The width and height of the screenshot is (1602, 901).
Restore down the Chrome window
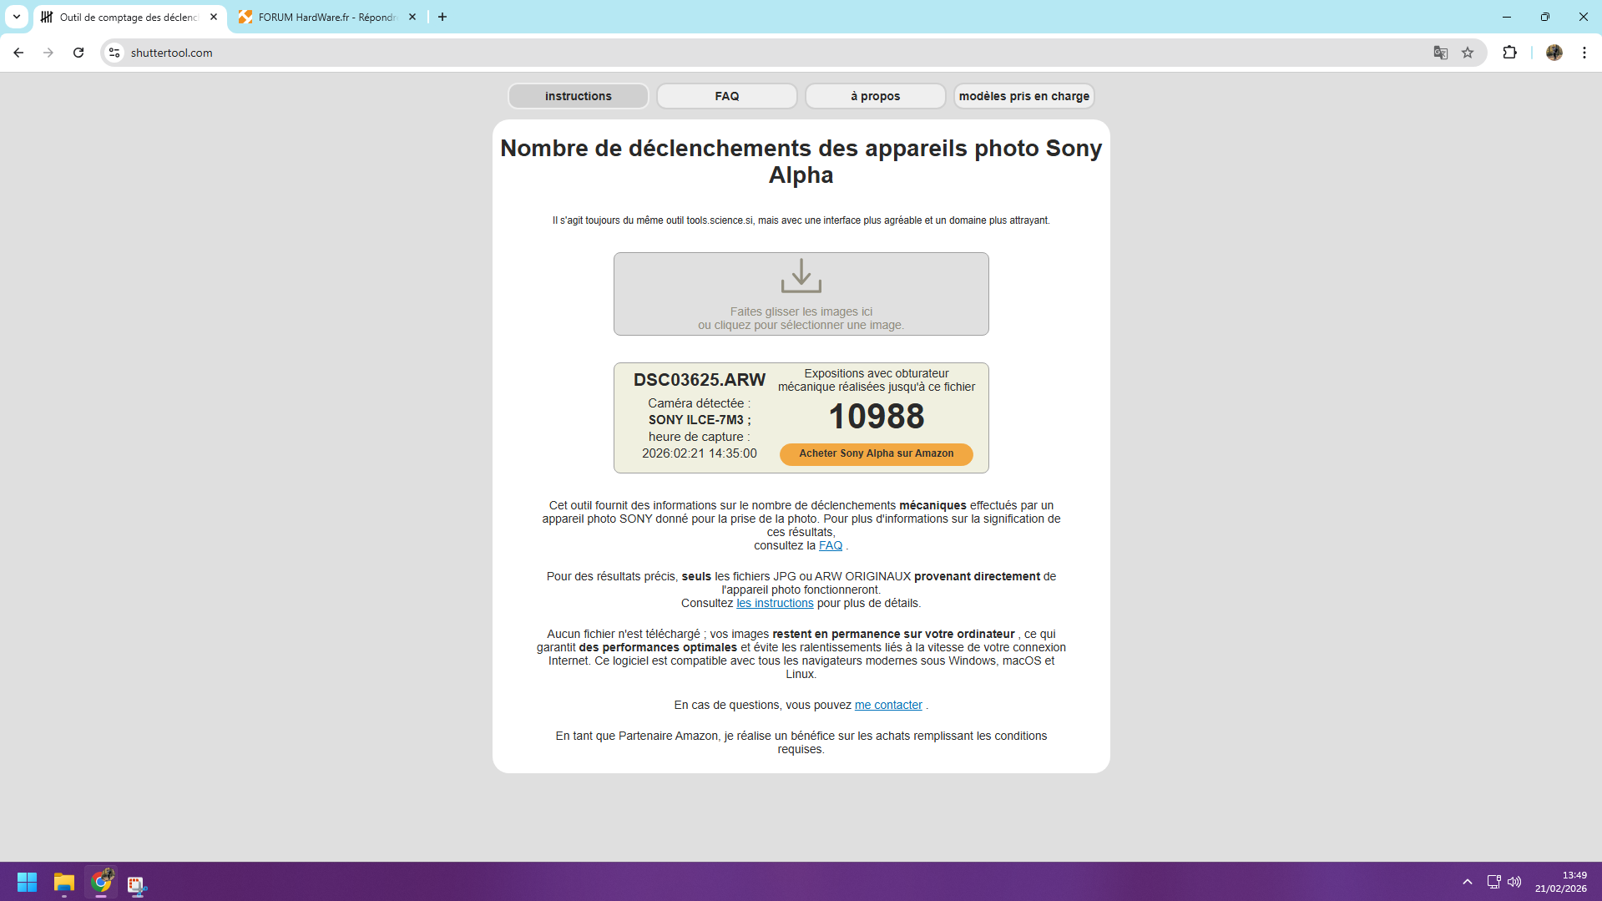coord(1545,17)
